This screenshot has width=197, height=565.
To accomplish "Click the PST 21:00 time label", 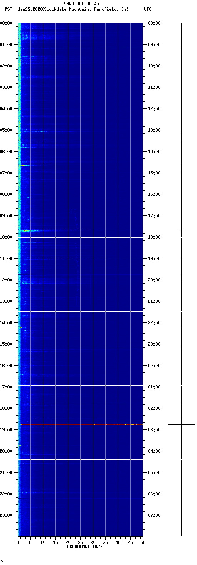I will point(6,473).
